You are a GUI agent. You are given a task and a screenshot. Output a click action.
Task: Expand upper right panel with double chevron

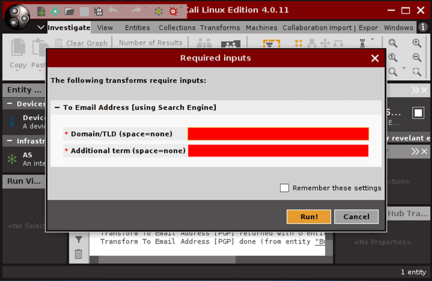pyautogui.click(x=415, y=90)
